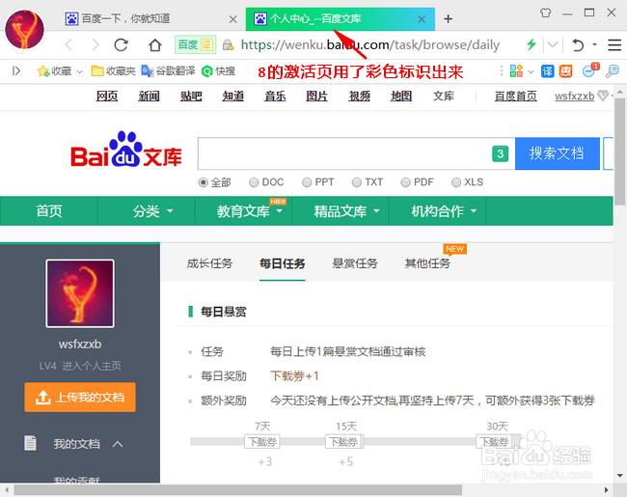Open 谷歌翻译 bookmark
Image resolution: width=627 pixels, height=497 pixels.
[x=168, y=71]
